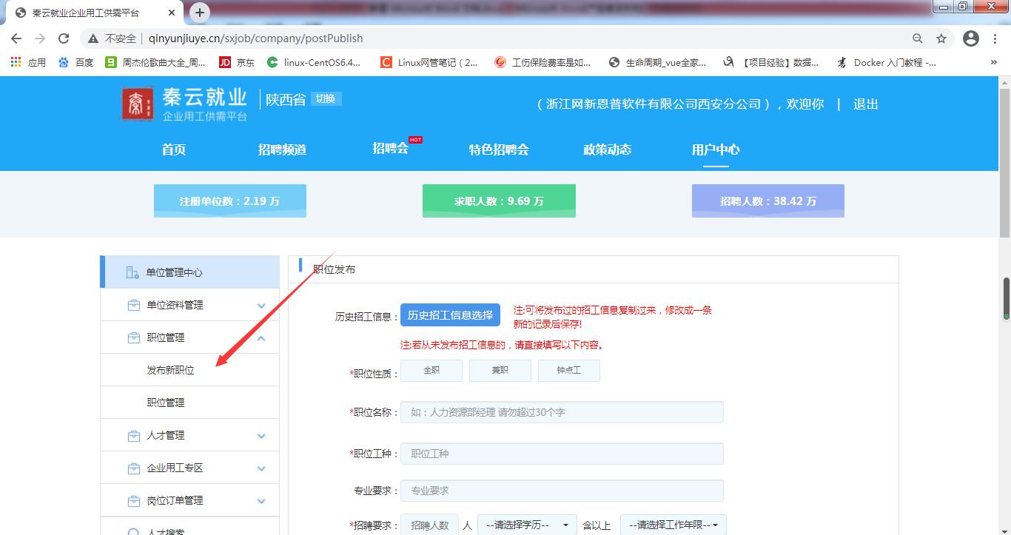This screenshot has width=1011, height=535.
Task: Click the 秦云就业 site logo
Action: pyautogui.click(x=185, y=104)
